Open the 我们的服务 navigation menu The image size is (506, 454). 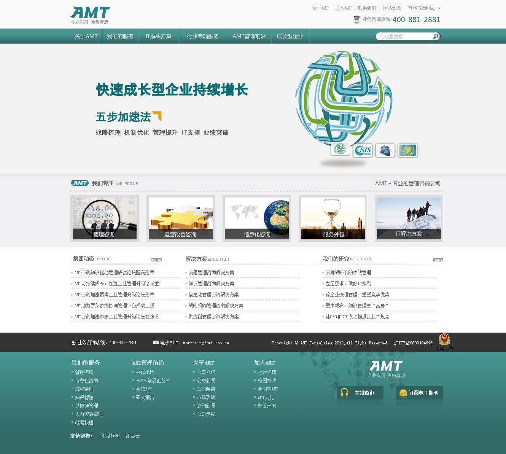(120, 36)
